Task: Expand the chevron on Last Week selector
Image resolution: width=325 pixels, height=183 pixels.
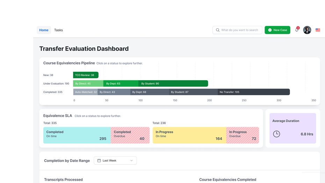Action: 131,161
